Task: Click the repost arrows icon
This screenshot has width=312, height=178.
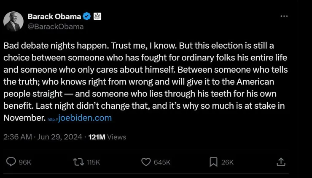Action: point(78,162)
